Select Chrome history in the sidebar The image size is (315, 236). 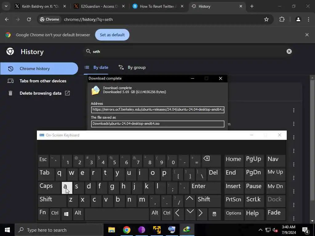click(x=39, y=69)
